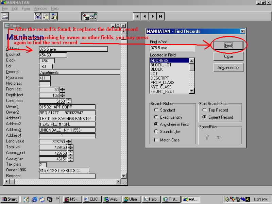Click the Copy toolbar icon
Viewport: 272px width, 204px height.
coord(46,16)
